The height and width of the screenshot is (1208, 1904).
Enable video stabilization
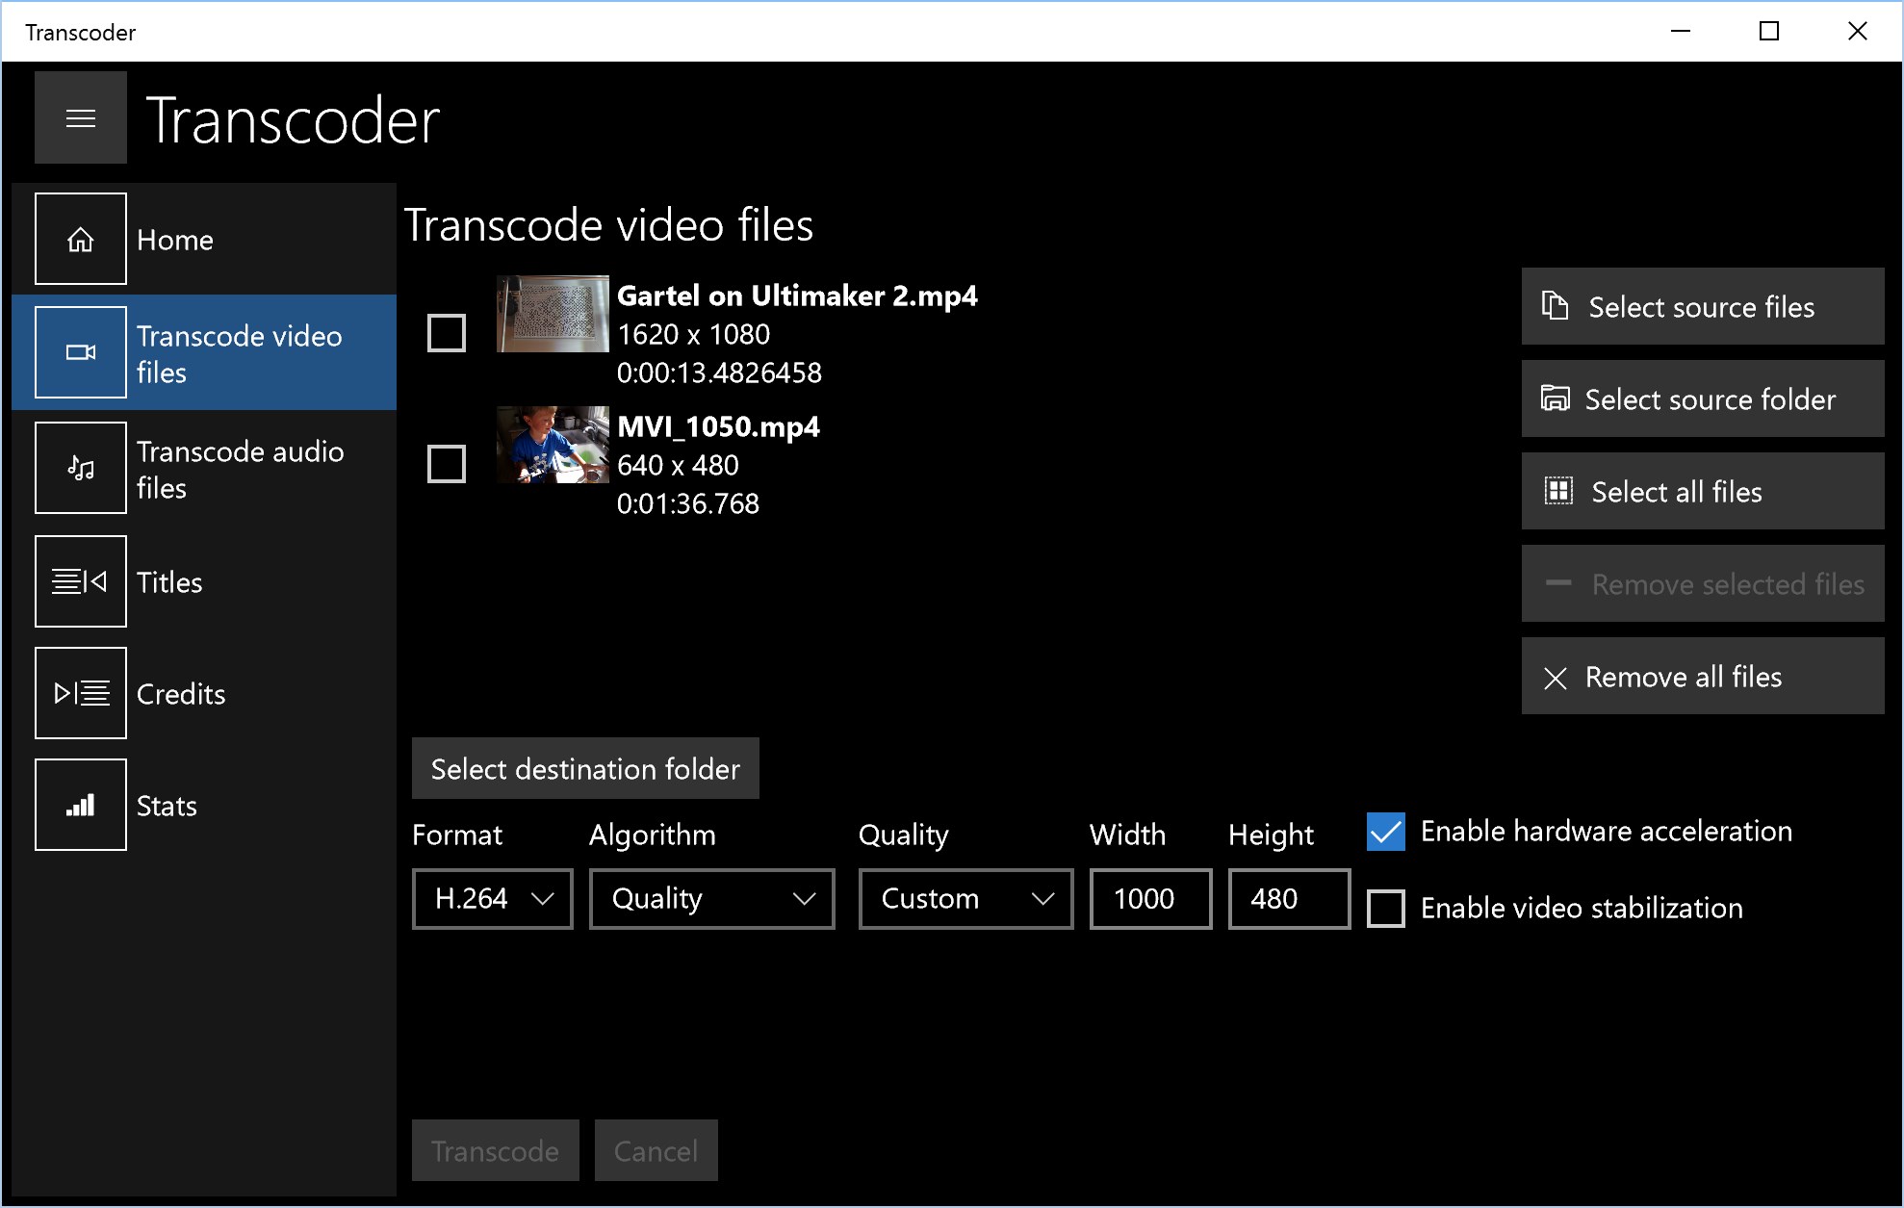[1385, 907]
